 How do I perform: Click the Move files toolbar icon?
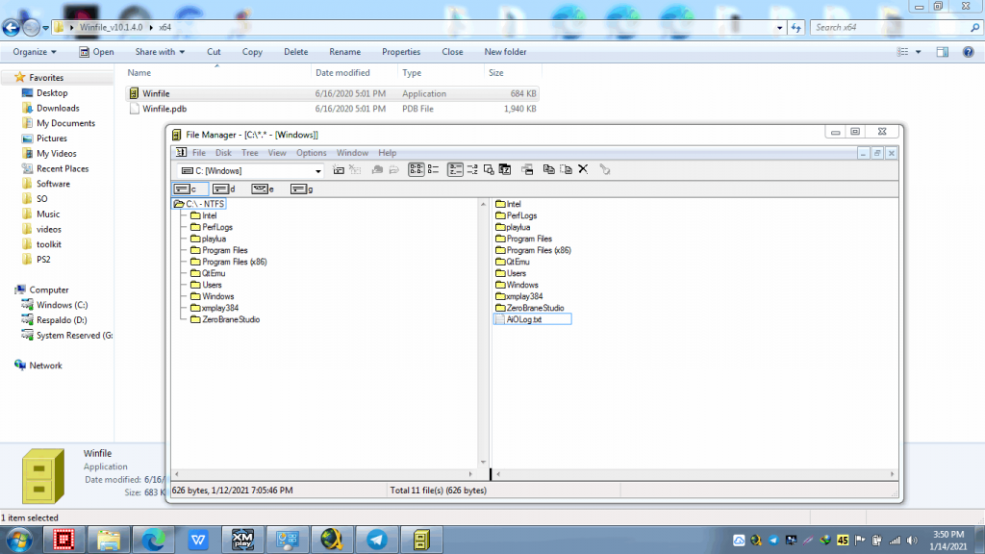click(x=566, y=169)
